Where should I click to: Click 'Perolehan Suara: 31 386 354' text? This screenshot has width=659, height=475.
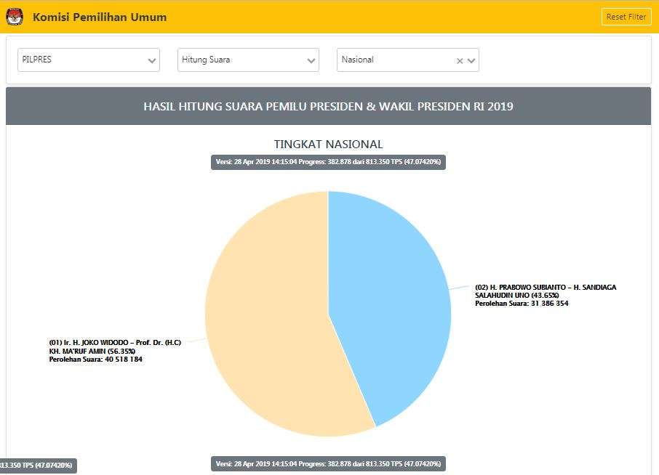pos(522,303)
